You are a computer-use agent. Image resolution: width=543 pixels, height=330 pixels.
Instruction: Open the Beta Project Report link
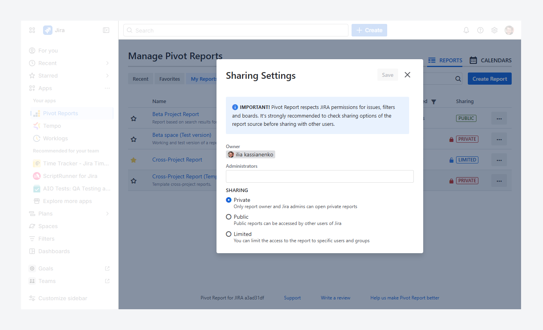point(175,114)
